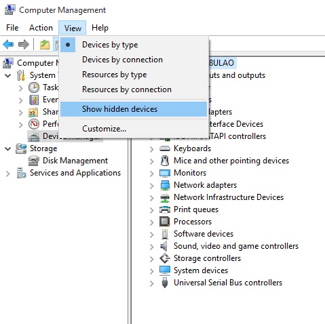
Task: Click the Monitors display icon
Action: 165,173
